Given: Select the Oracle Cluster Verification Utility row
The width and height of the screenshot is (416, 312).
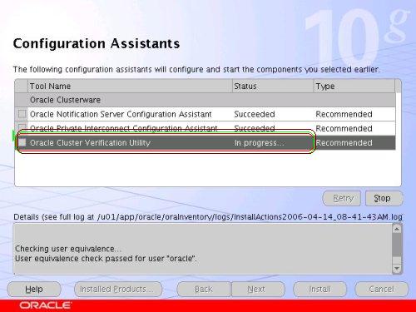Looking at the screenshot, I should click(x=206, y=142).
